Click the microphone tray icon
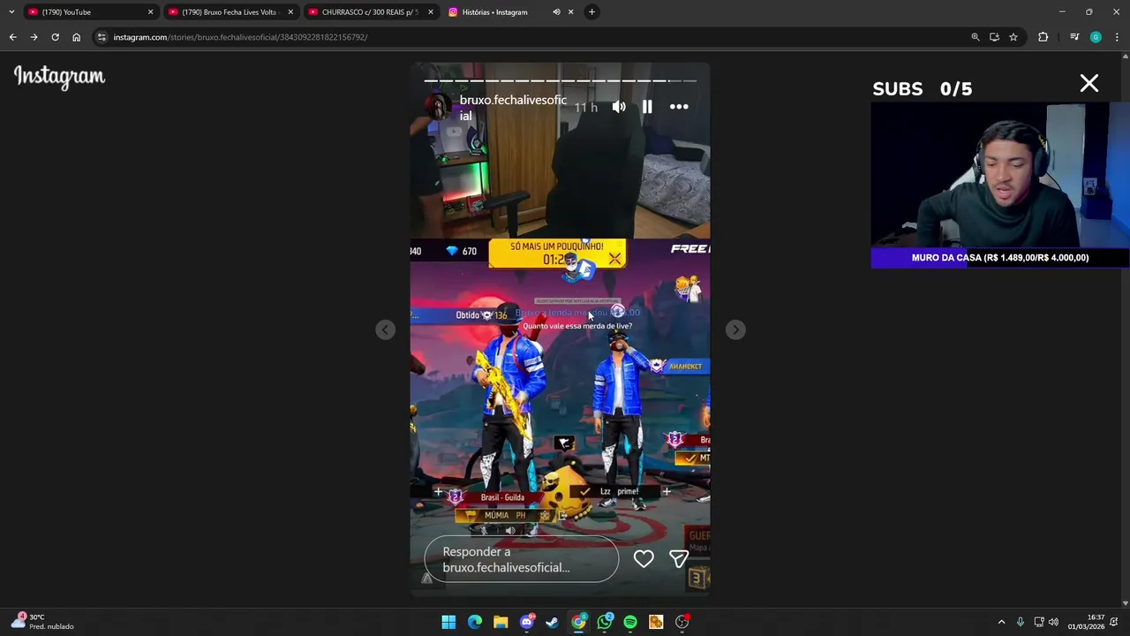This screenshot has width=1130, height=636. click(1021, 622)
